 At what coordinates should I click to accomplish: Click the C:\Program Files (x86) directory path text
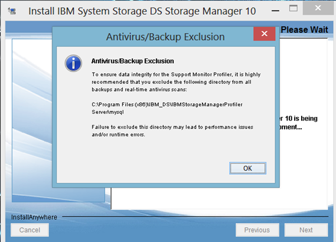coord(167,108)
